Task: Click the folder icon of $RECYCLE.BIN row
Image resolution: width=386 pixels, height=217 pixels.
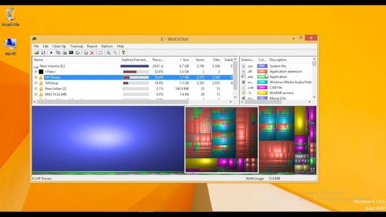Action: point(41,94)
